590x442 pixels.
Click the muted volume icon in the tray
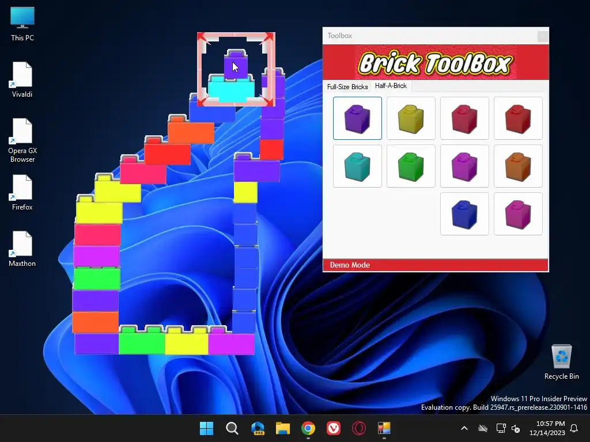click(516, 428)
